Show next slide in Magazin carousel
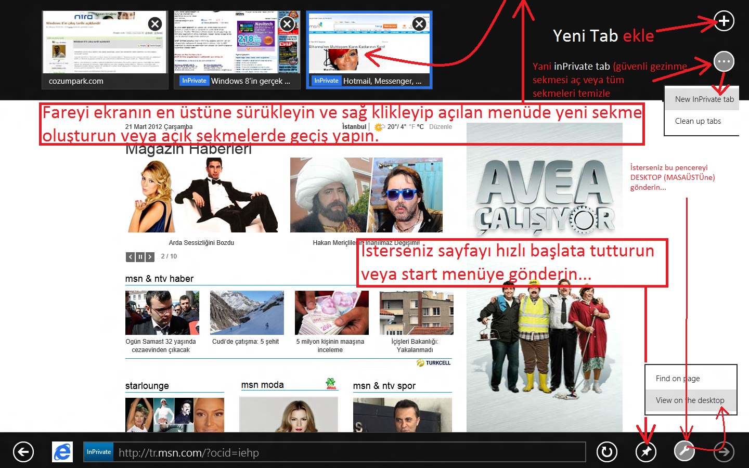 pos(150,257)
